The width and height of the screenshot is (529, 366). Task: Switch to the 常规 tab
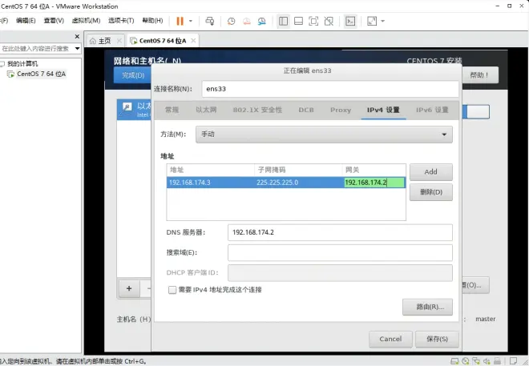click(x=172, y=110)
